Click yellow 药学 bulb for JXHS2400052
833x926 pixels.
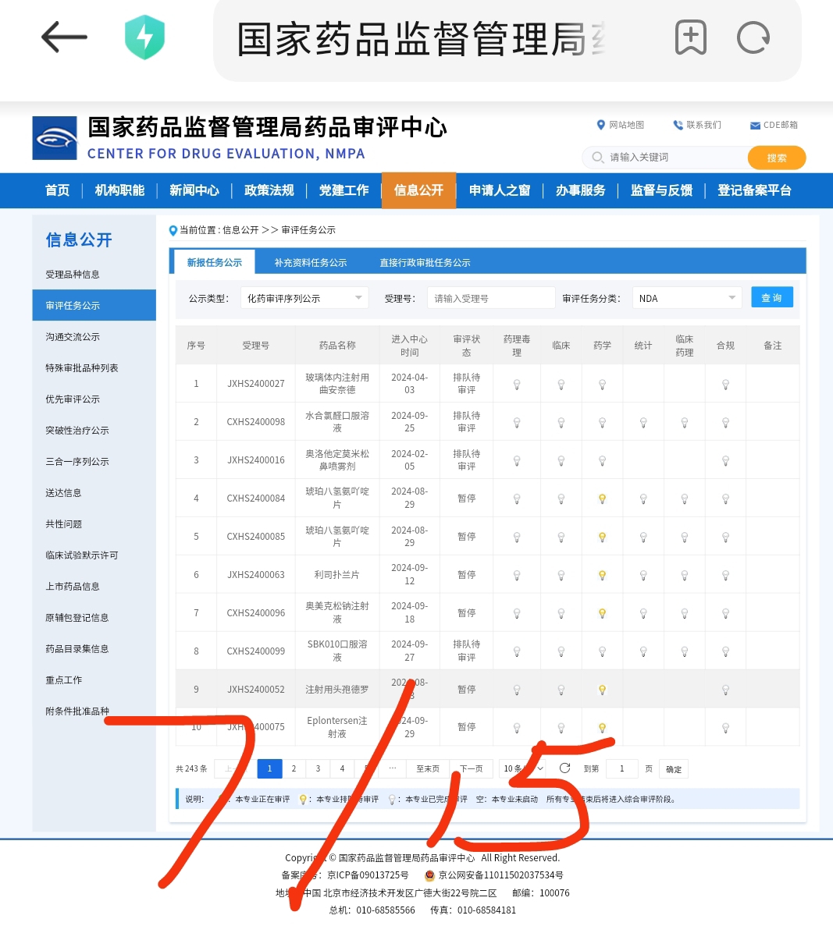602,690
